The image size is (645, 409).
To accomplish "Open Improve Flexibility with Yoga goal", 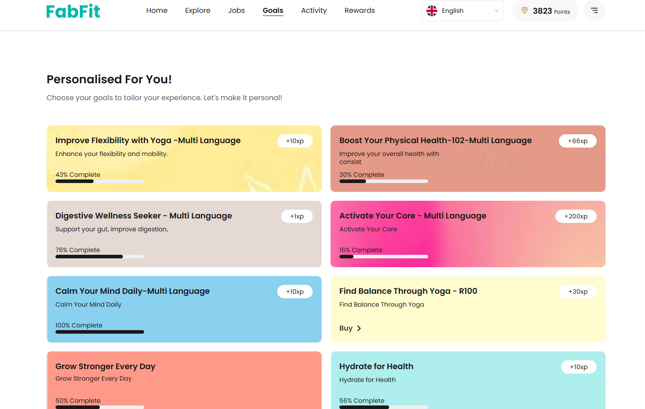I will point(148,140).
